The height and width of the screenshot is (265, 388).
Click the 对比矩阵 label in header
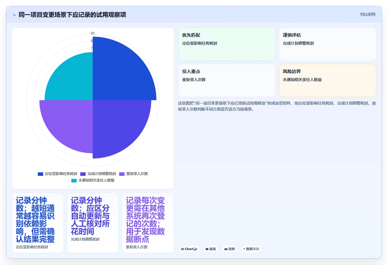pos(368,14)
